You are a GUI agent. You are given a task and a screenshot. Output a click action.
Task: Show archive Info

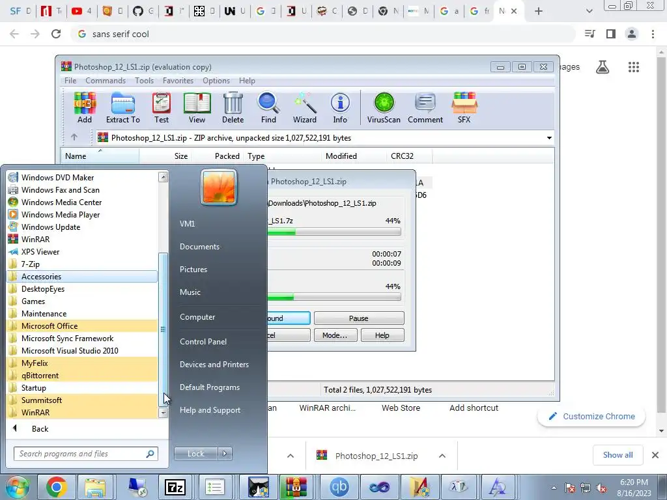[x=340, y=108]
